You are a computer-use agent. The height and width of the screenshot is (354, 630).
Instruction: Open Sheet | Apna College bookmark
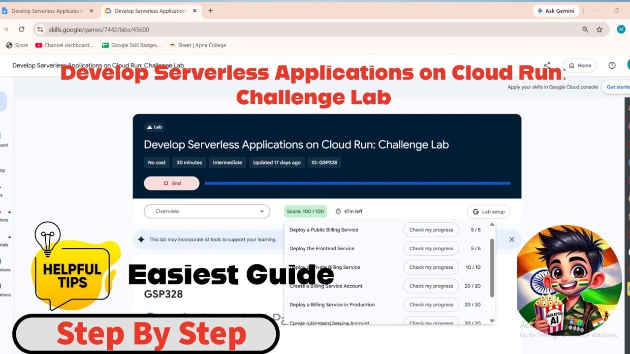coord(198,45)
